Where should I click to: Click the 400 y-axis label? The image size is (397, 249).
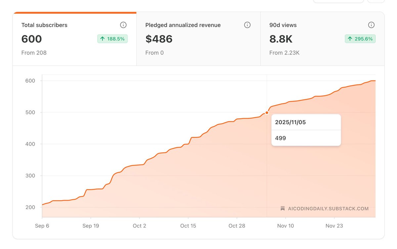30,144
